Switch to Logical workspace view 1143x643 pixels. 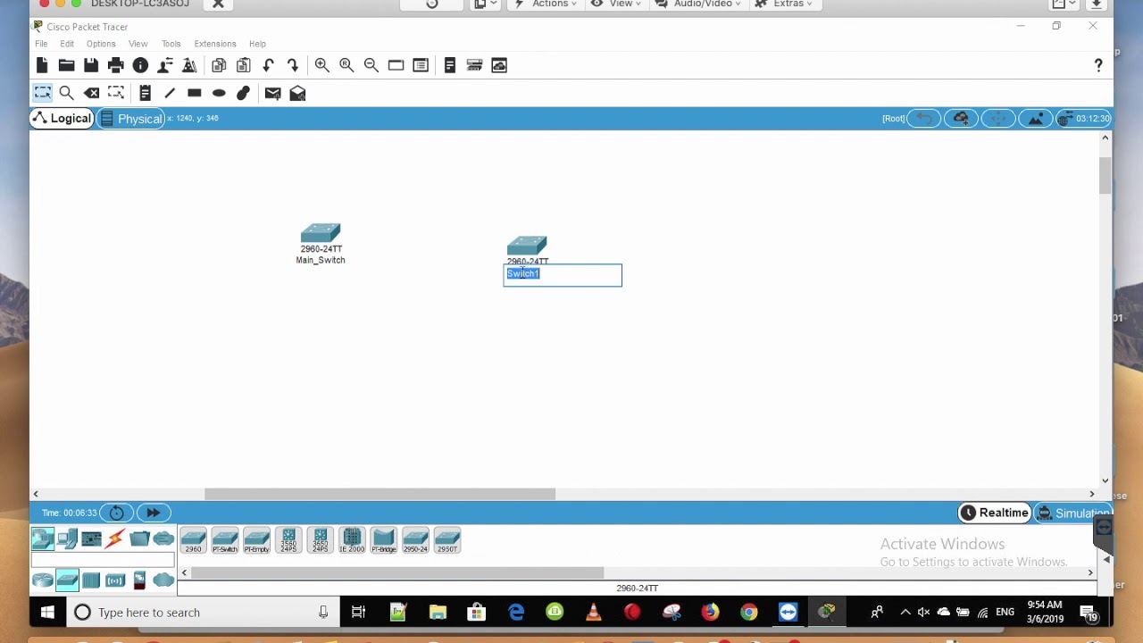click(62, 118)
